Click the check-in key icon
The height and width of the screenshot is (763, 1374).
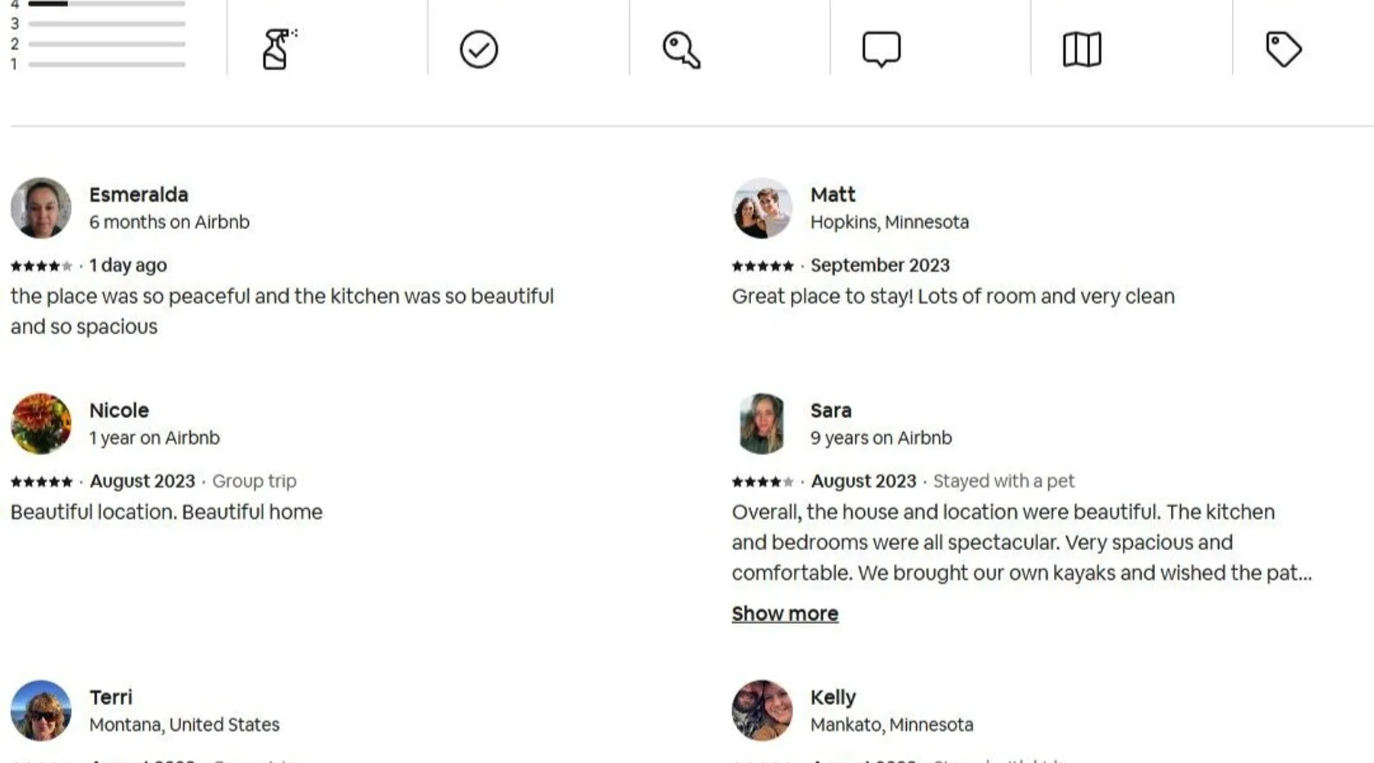[x=681, y=50]
